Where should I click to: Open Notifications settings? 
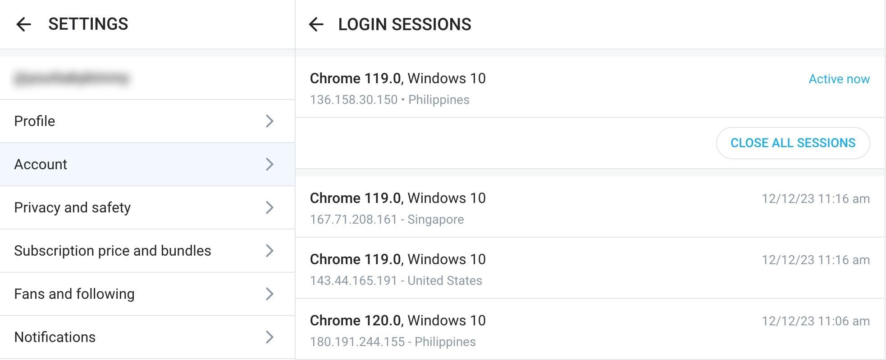click(147, 337)
